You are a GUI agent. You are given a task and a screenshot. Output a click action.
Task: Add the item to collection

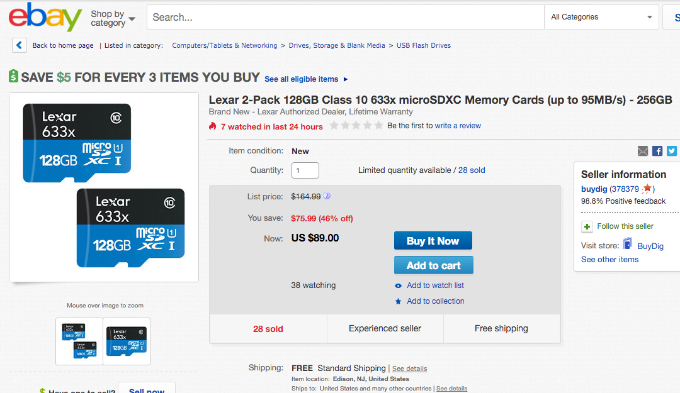click(436, 301)
